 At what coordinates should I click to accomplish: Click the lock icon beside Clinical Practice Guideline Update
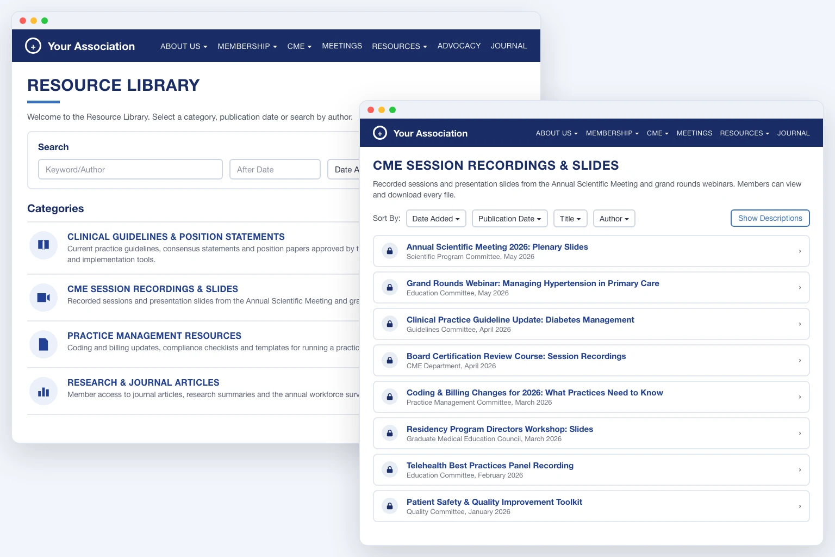tap(390, 324)
